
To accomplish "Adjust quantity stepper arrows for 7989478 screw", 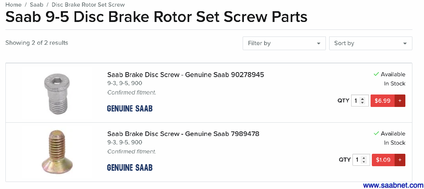I will [364, 160].
